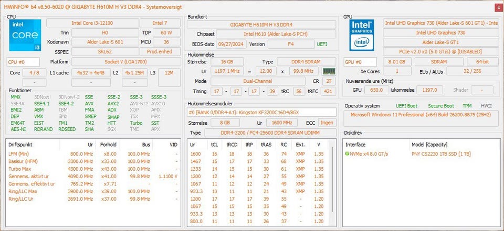Click the L1 cache value 4x32 + 4x48
504x231 pixels.
point(91,73)
